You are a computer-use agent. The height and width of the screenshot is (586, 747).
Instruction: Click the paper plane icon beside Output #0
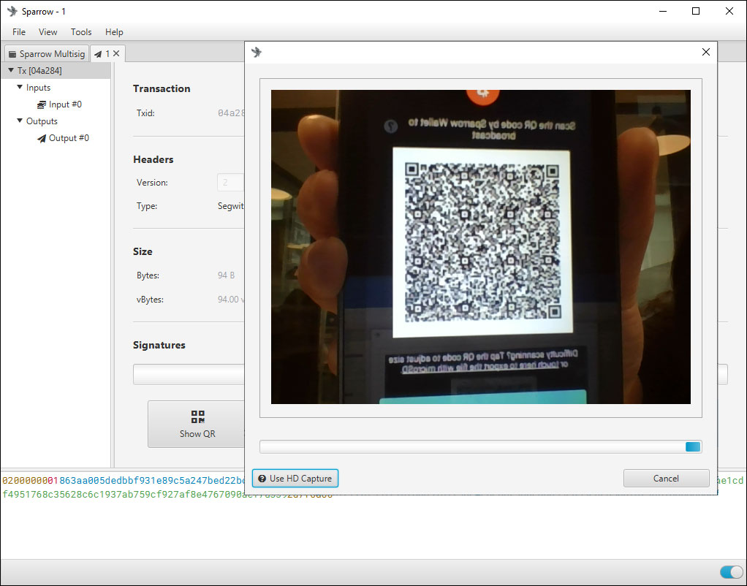click(42, 138)
